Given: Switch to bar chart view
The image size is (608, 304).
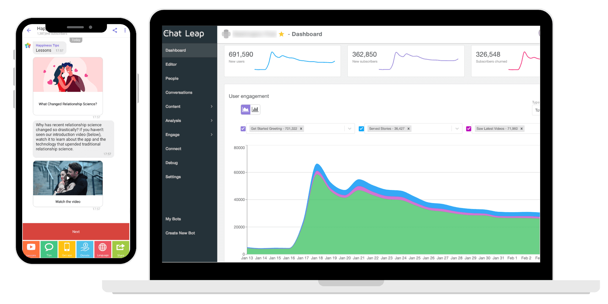Looking at the screenshot, I should click(255, 109).
